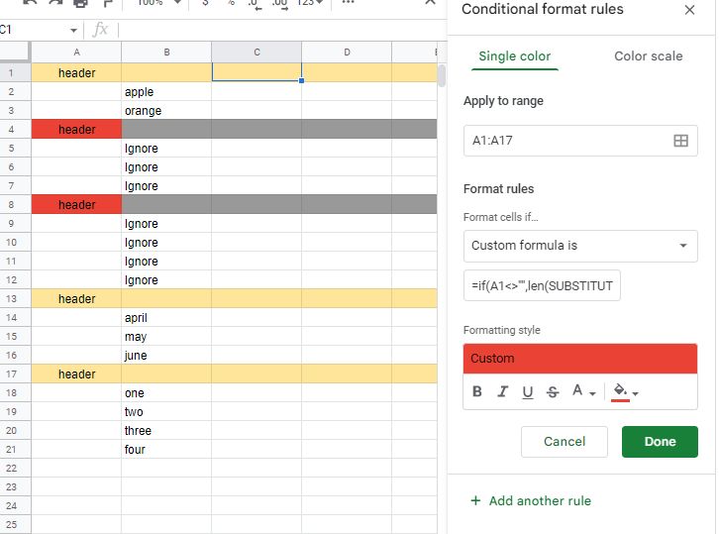Switch to the Single color tab
719x534 pixels.
pyautogui.click(x=514, y=56)
